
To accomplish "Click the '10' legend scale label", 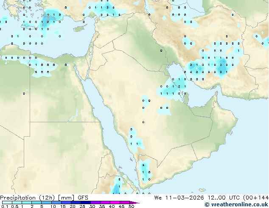I will 53,206.
